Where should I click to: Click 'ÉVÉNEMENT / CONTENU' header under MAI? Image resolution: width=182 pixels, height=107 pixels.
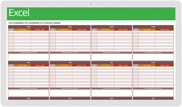[40, 65]
